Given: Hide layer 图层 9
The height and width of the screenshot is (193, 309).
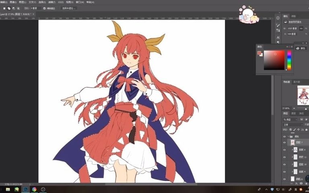Looking at the screenshot, I should [x=284, y=172].
